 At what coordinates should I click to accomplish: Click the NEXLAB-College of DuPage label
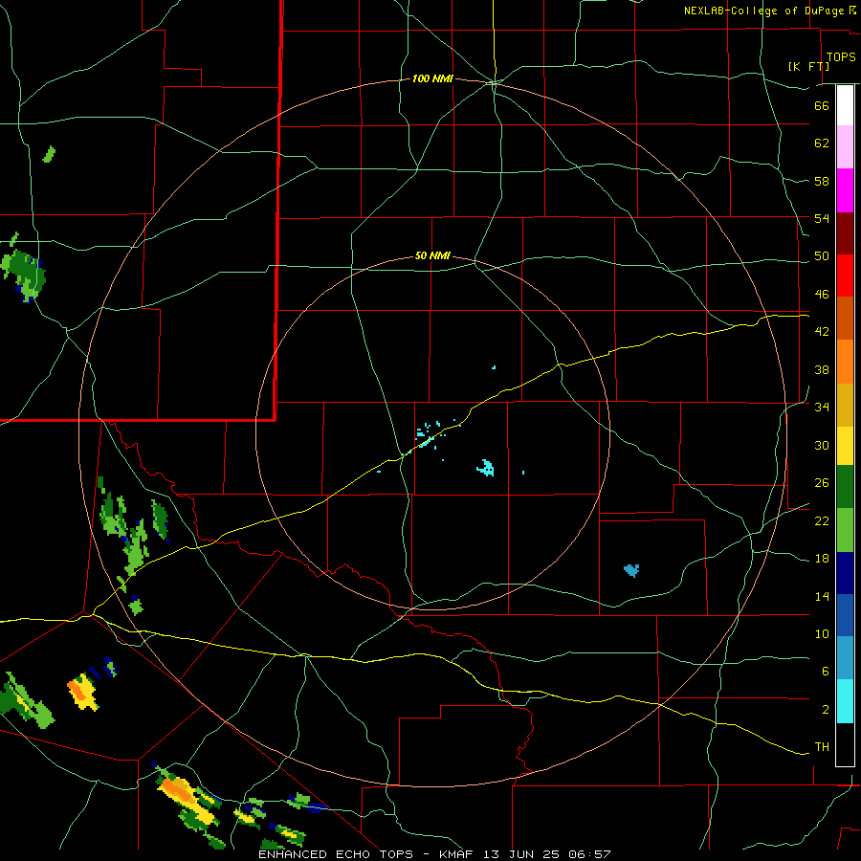pos(763,11)
